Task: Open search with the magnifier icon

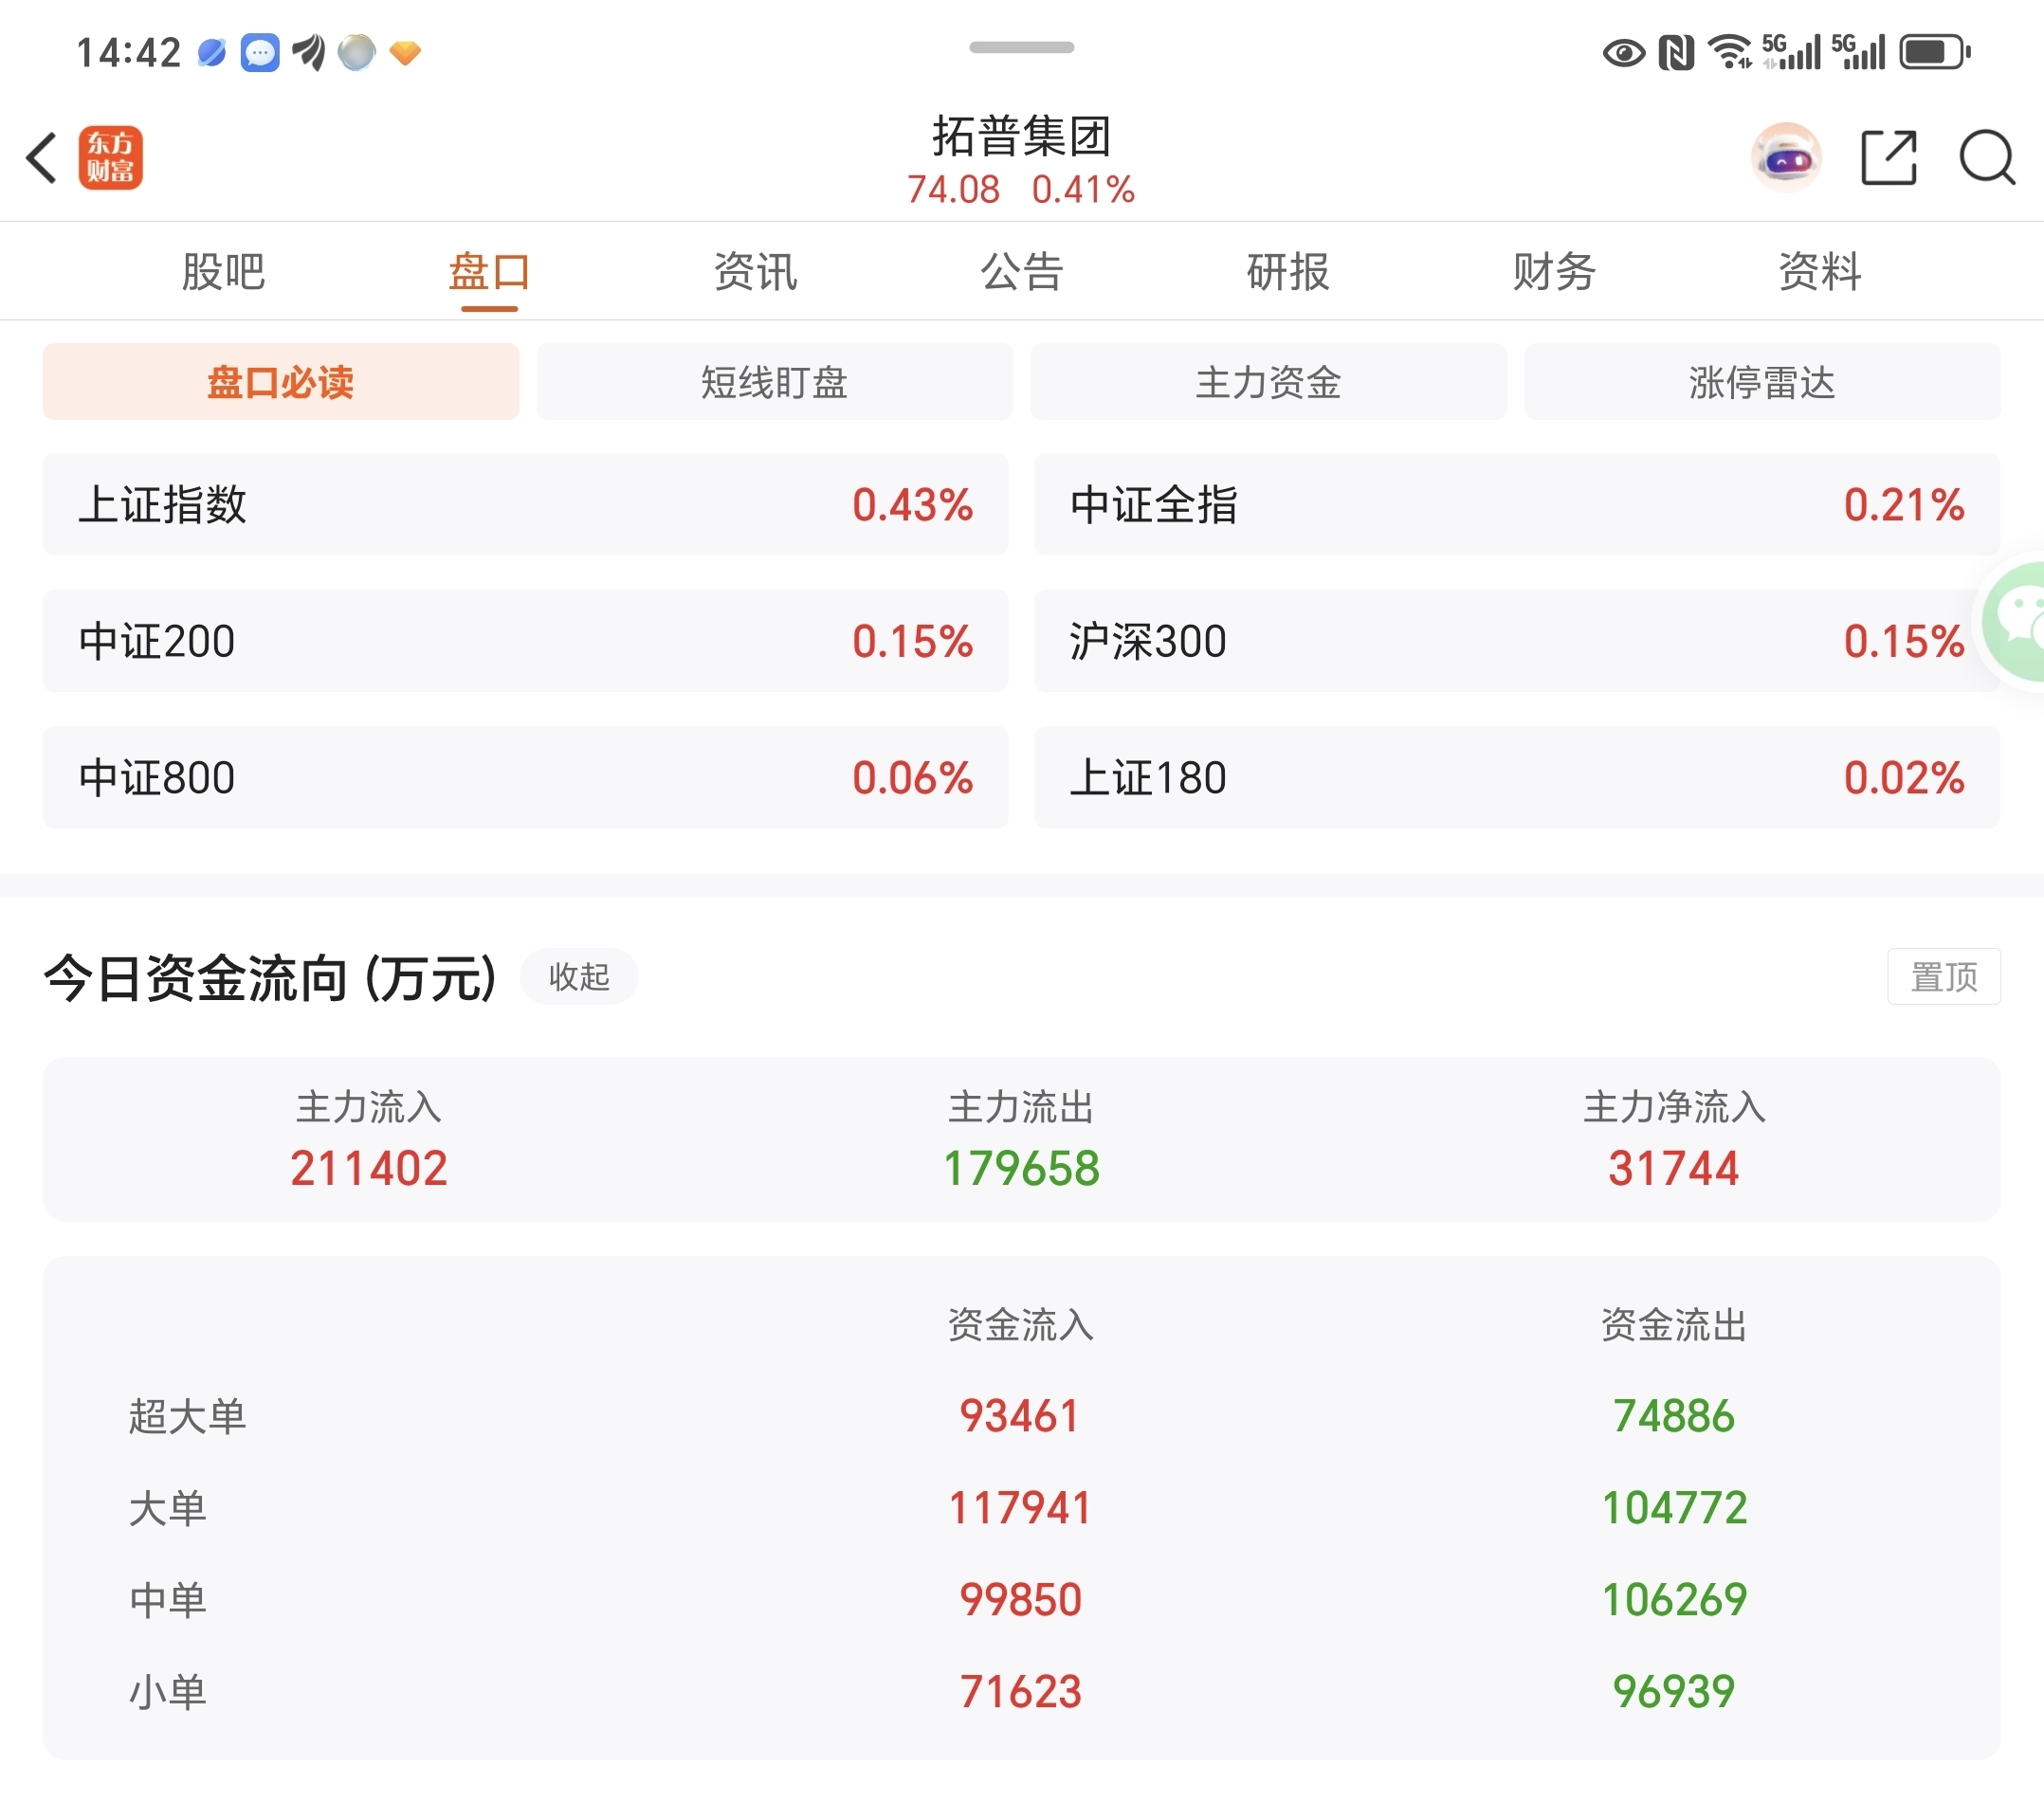Action: [1986, 158]
